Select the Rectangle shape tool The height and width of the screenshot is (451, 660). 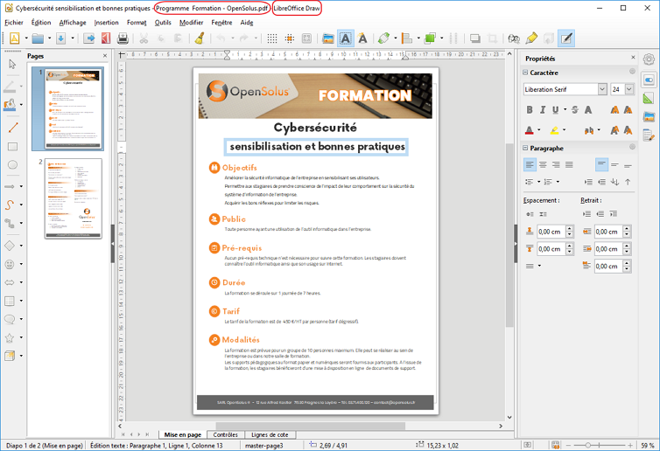click(12, 146)
